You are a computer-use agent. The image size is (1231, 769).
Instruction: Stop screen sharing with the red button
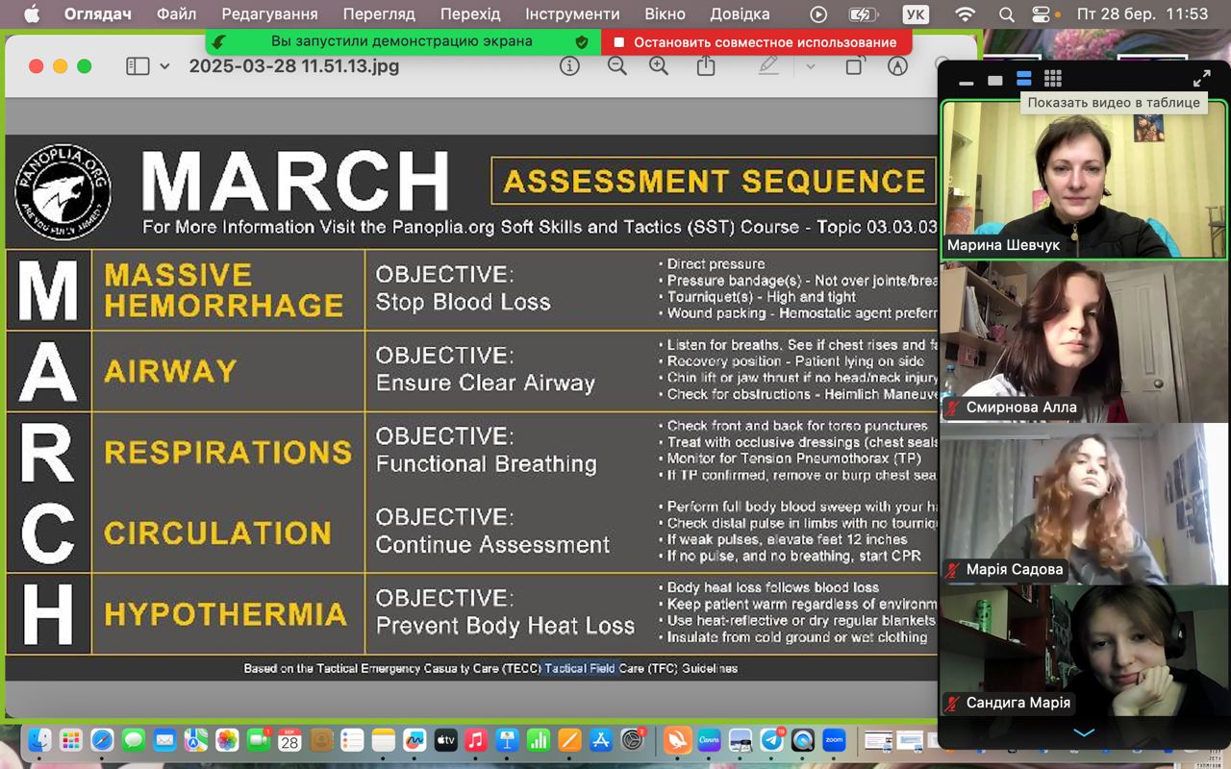[756, 42]
